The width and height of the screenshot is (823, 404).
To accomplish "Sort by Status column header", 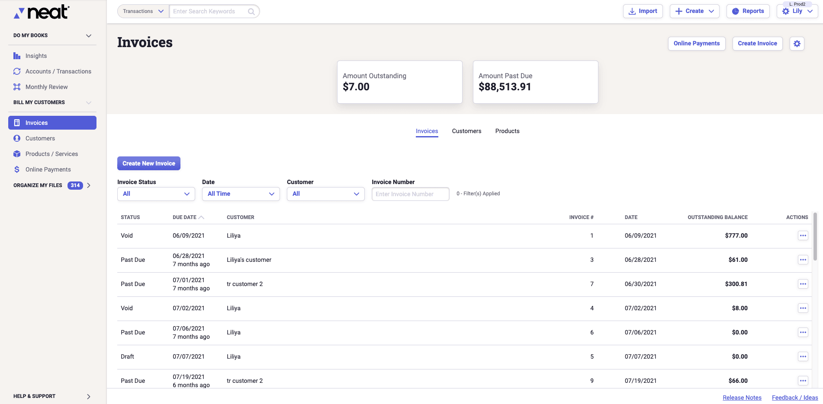I will pyautogui.click(x=130, y=217).
